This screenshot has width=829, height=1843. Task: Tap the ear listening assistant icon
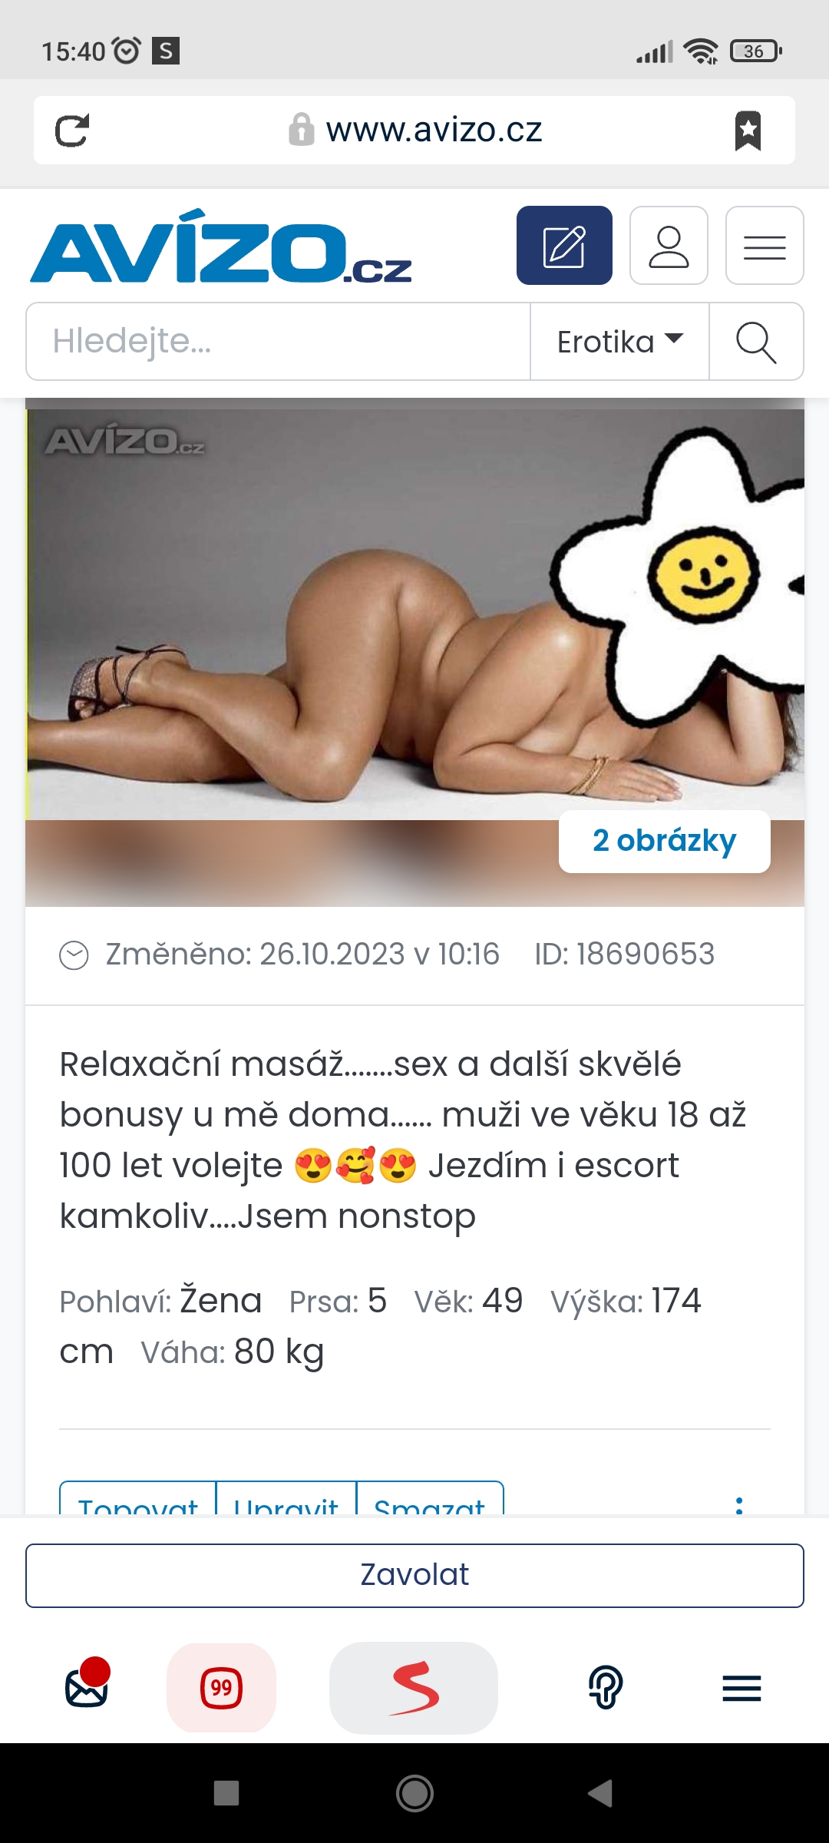[606, 1687]
